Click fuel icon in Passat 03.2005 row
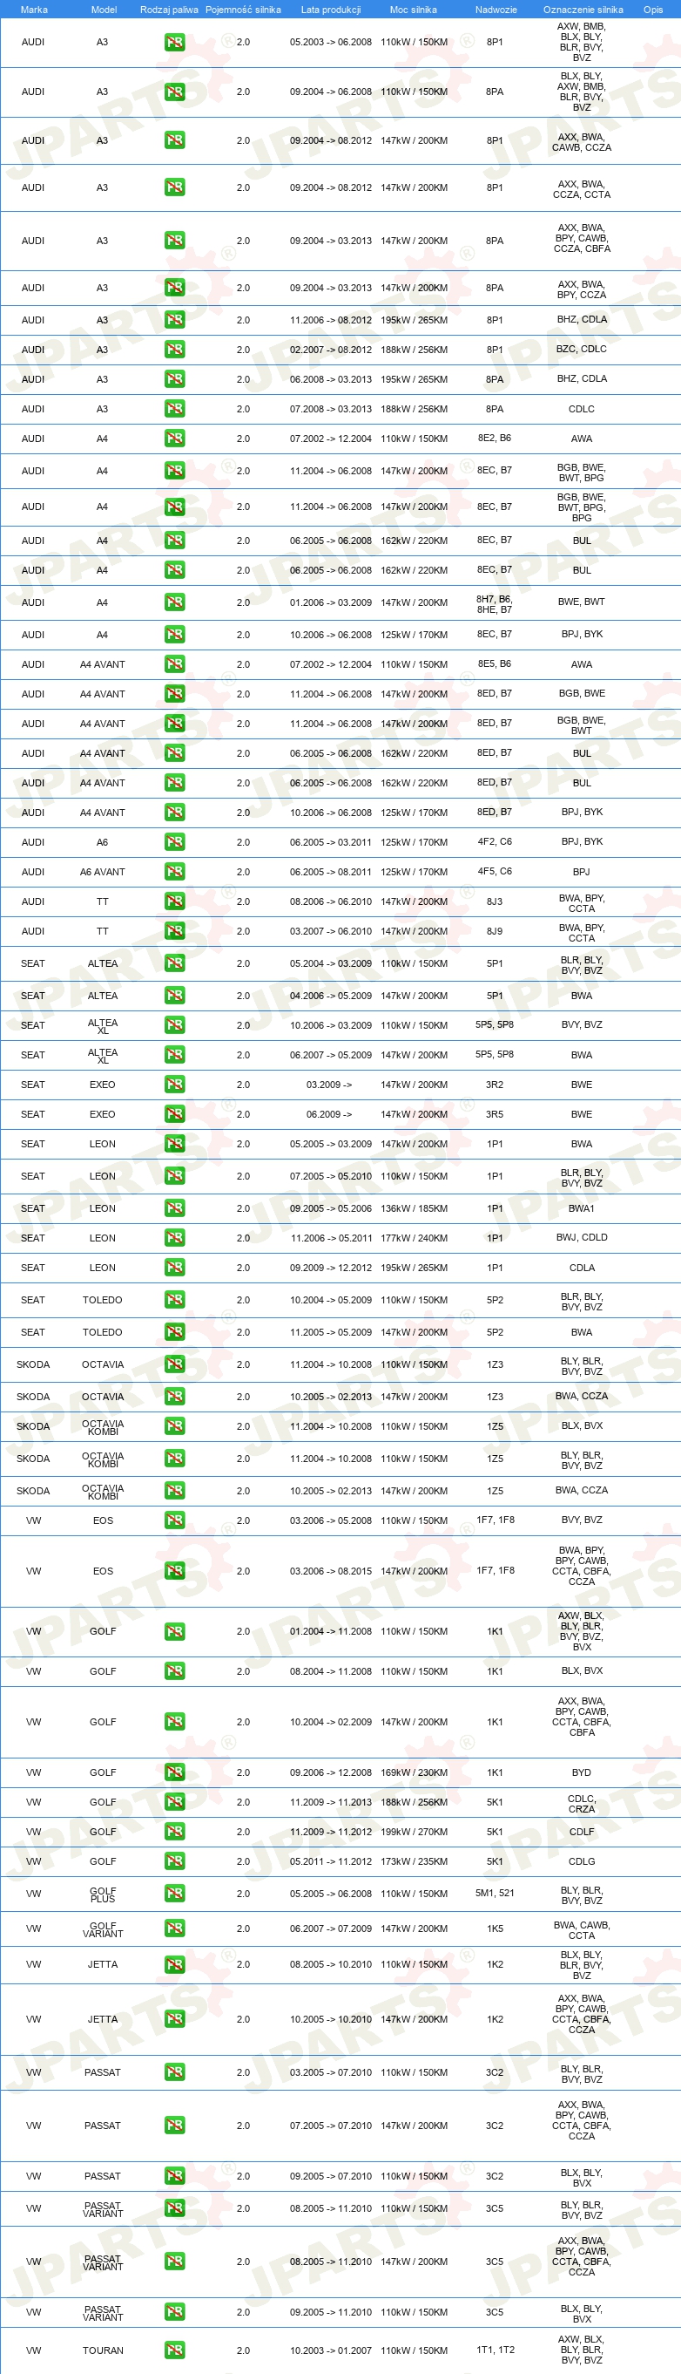Viewport: 681px width, 2374px height. point(174,2071)
